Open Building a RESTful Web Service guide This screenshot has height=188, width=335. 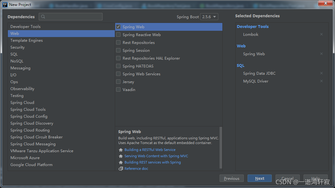point(150,150)
